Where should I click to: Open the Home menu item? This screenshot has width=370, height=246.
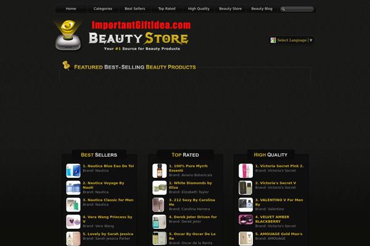[x=71, y=9]
